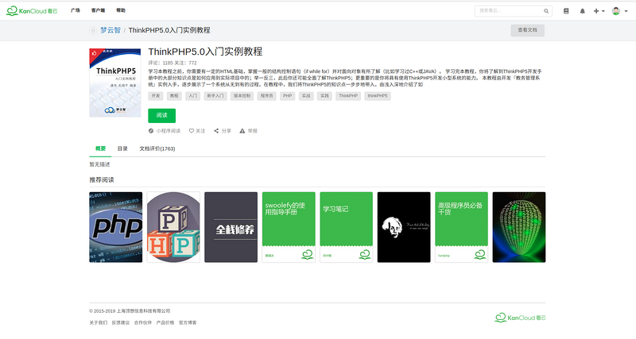Open the user avatar dropdown menu

click(x=620, y=11)
